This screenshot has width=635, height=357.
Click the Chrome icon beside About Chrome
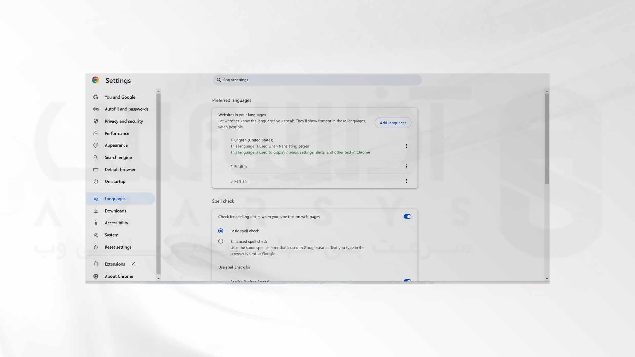96,276
